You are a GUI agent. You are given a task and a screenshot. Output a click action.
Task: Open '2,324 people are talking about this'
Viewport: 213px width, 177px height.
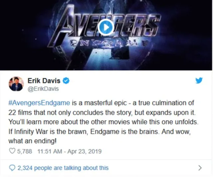pos(63,168)
